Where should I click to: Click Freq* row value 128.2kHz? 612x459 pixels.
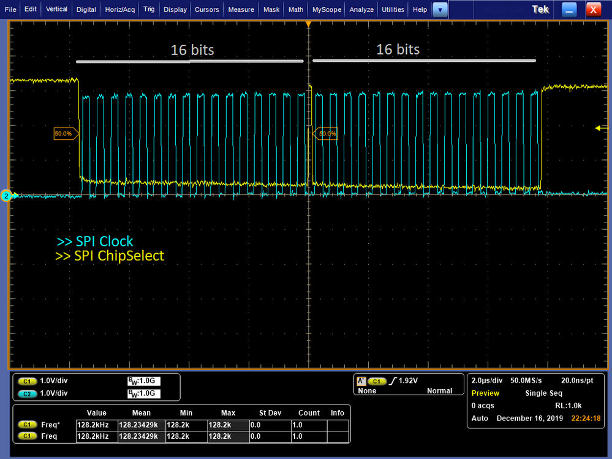coord(96,425)
